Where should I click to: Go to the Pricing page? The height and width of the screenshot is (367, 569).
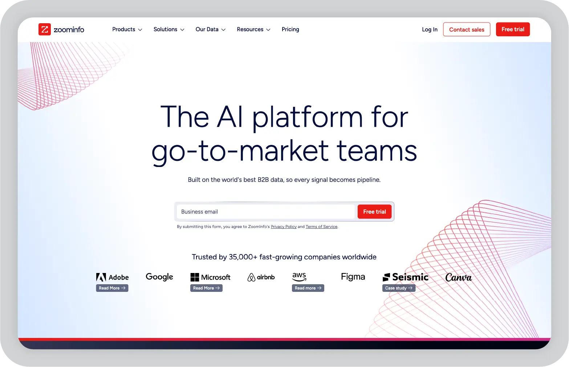tap(290, 29)
